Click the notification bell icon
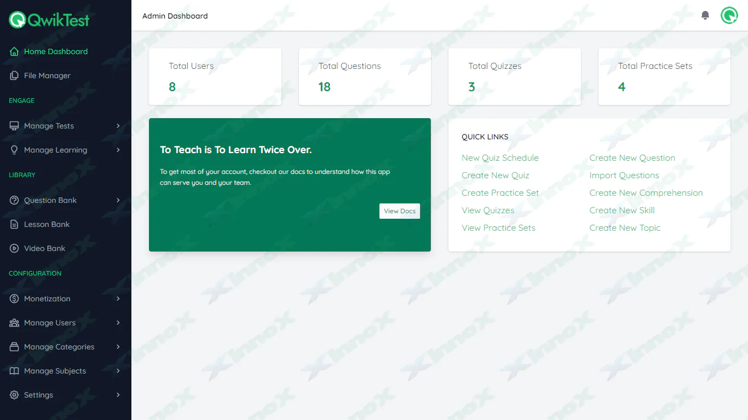This screenshot has height=420, width=748. tap(705, 15)
